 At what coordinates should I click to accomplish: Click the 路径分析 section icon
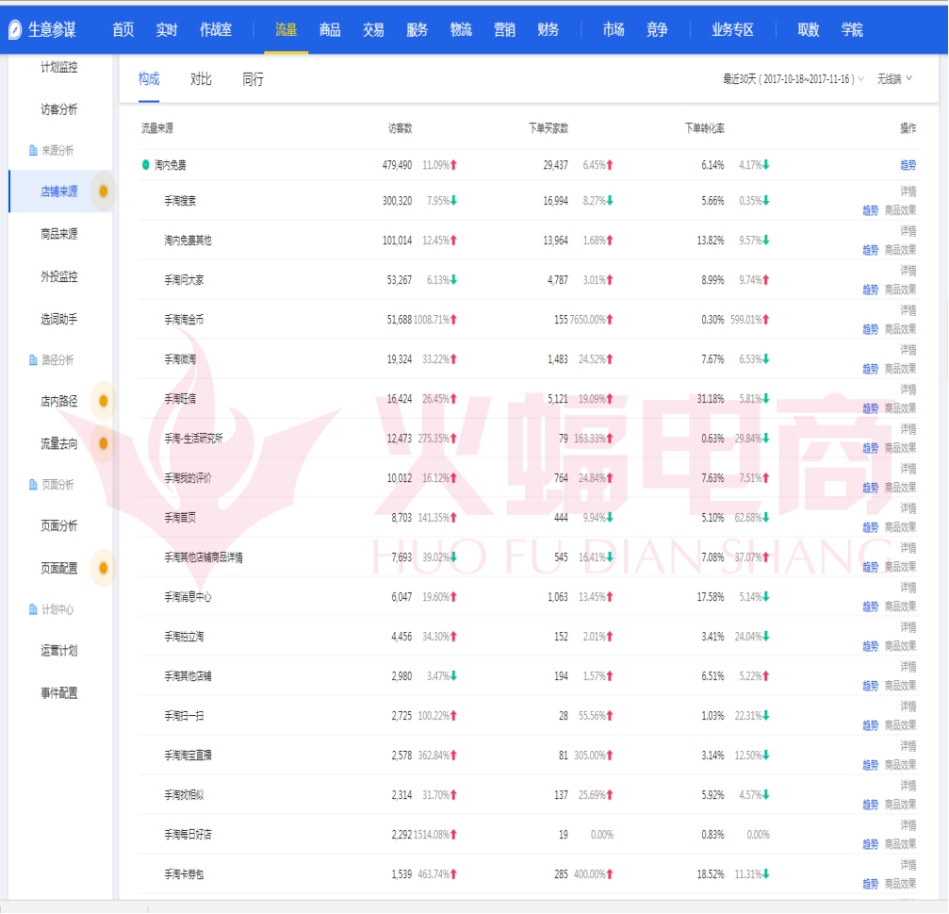[33, 360]
